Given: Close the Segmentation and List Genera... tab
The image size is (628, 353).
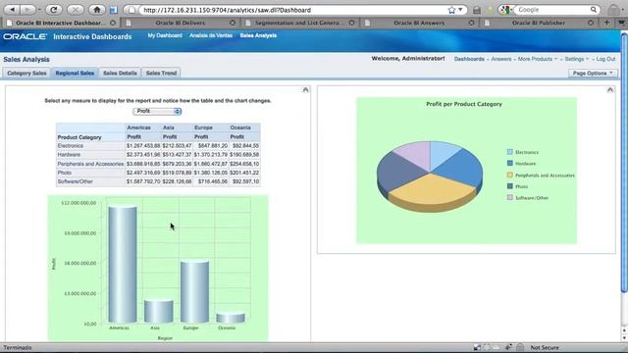Looking at the screenshot, I should [x=351, y=23].
